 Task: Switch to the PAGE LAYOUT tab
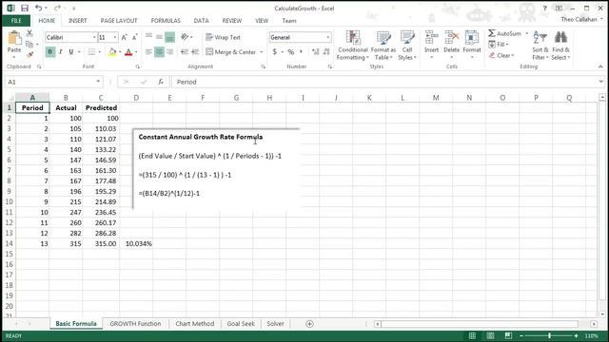point(119,21)
